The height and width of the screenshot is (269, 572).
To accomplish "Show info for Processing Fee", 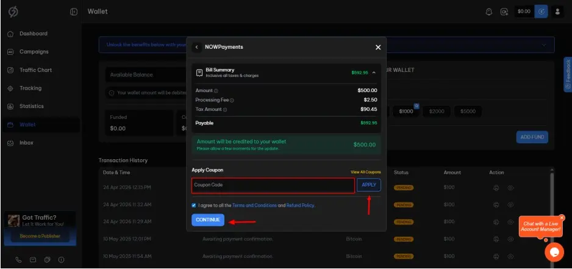I will [232, 101].
